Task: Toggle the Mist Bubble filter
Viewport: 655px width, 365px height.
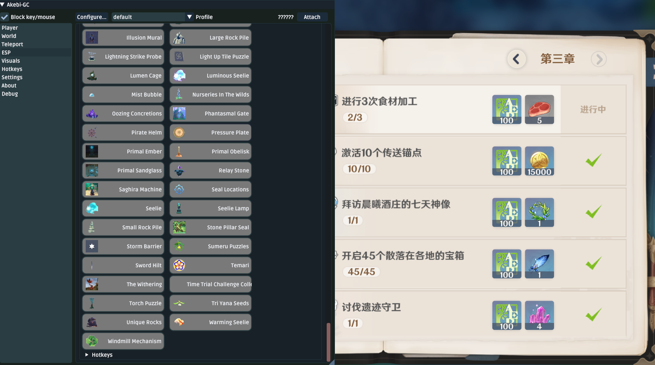Action: pos(123,94)
